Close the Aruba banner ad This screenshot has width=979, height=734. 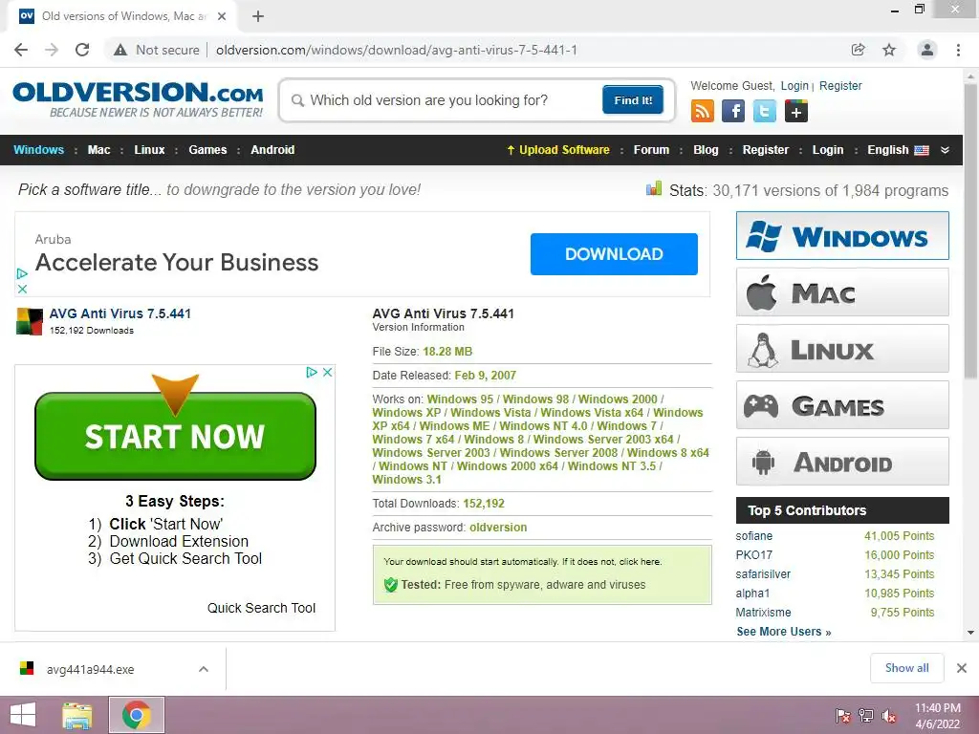[22, 289]
